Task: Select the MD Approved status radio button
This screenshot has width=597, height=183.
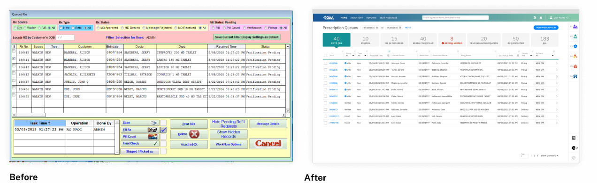Action: 98,28
